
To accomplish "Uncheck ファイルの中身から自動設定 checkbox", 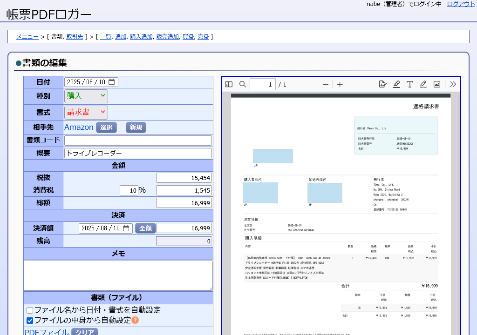I will click(30, 321).
